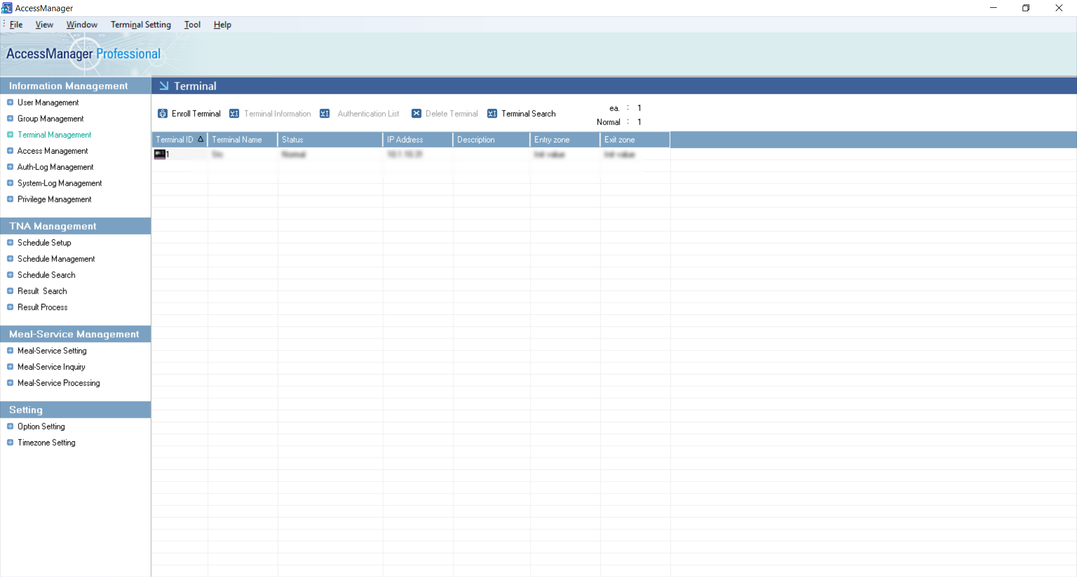Open Terminal Information via its toolbar icon
The width and height of the screenshot is (1077, 577).
pos(235,113)
